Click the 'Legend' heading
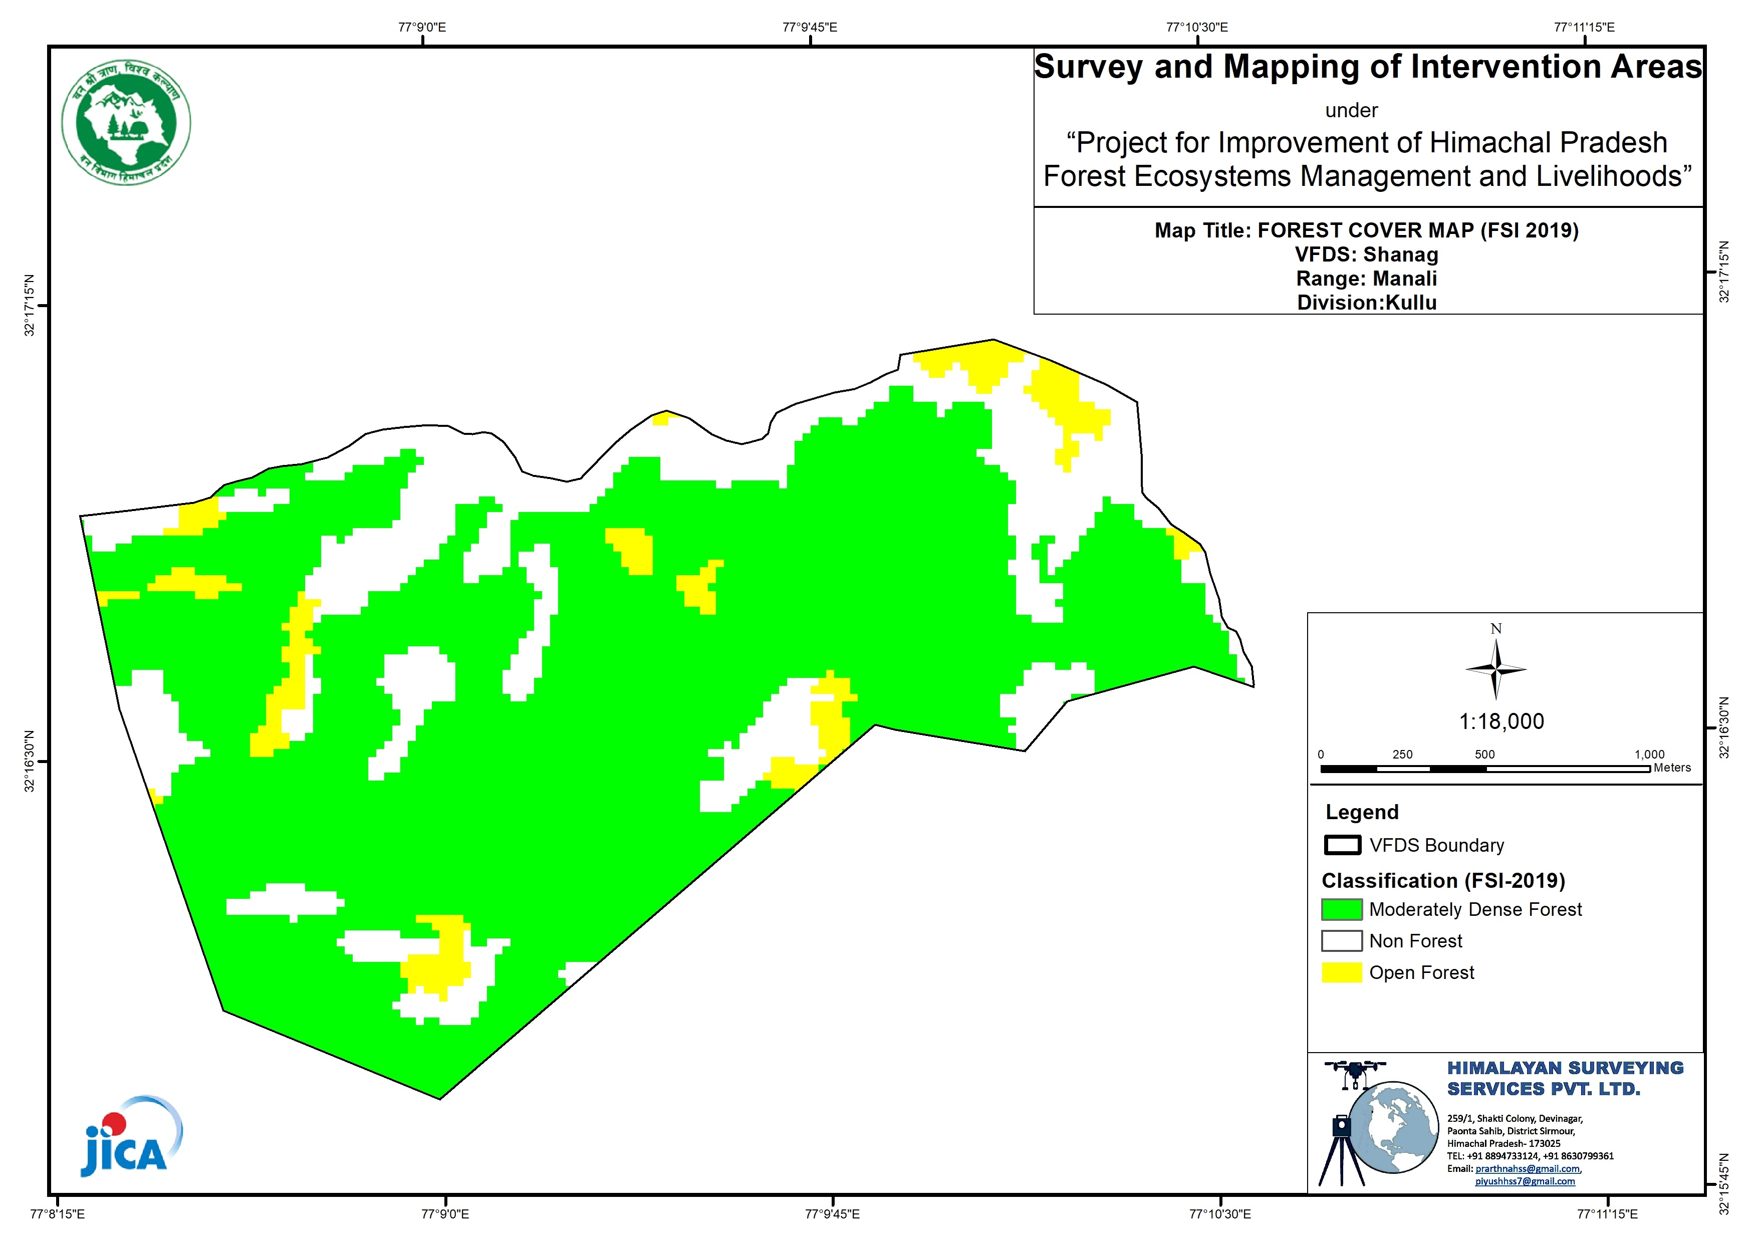The image size is (1758, 1243). [1361, 812]
